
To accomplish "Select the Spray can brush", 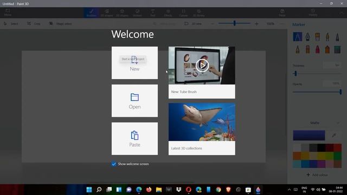I will click(x=327, y=49).
